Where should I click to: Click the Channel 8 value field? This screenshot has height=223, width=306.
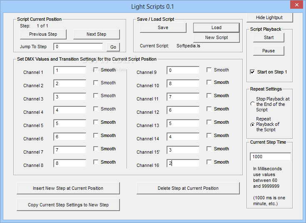pyautogui.click(x=70, y=163)
